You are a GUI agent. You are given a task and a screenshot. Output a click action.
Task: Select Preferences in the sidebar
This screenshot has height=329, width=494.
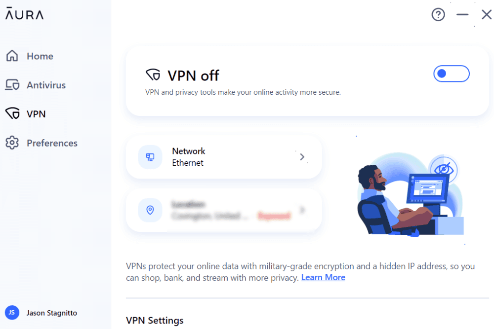pos(52,143)
